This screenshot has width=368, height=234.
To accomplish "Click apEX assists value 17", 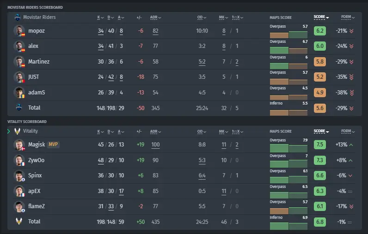I will pos(121,191).
